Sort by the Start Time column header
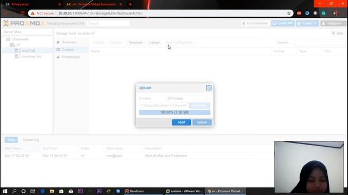The height and width of the screenshot is (195, 348). 22,148
